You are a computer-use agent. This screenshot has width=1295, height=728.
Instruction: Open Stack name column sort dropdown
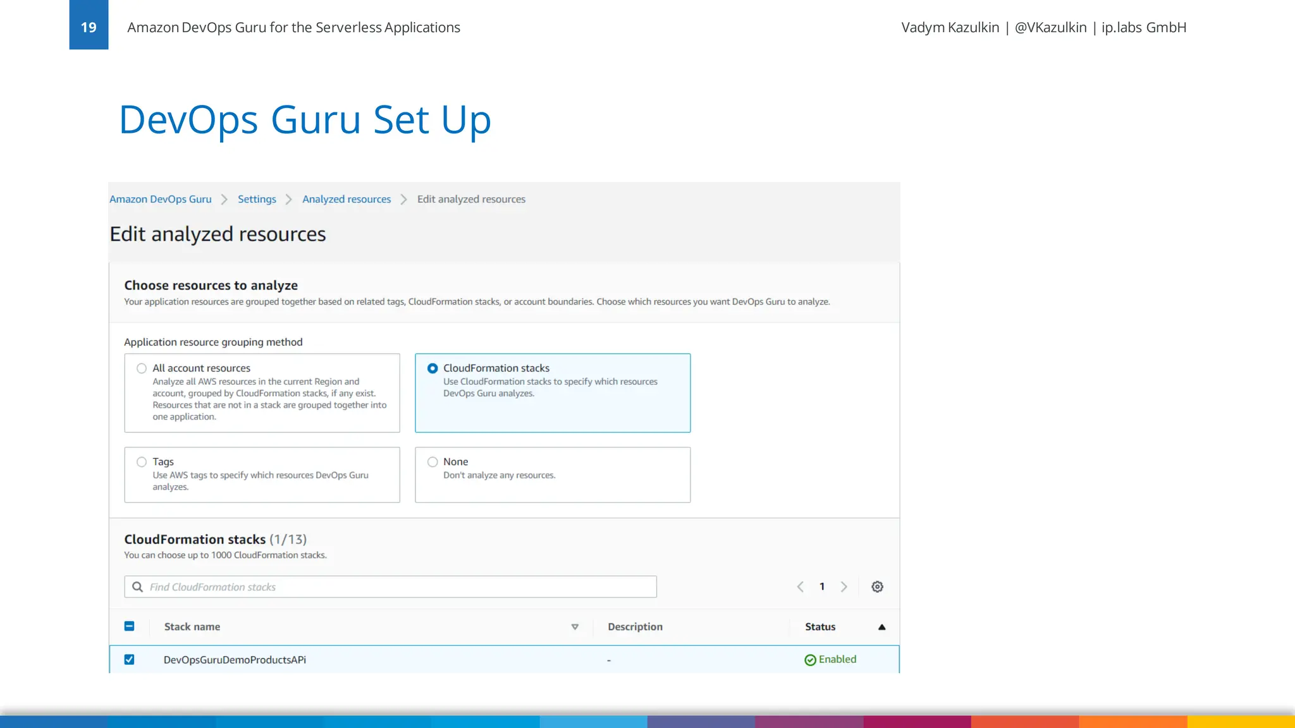pyautogui.click(x=575, y=627)
